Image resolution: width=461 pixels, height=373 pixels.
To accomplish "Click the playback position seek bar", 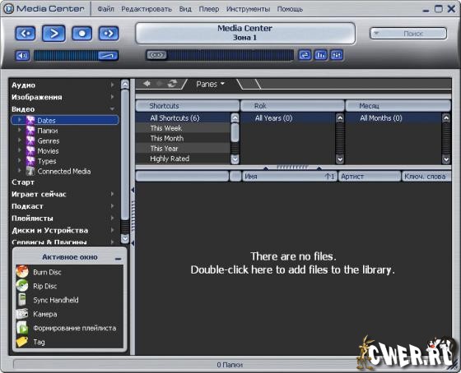I will point(220,55).
